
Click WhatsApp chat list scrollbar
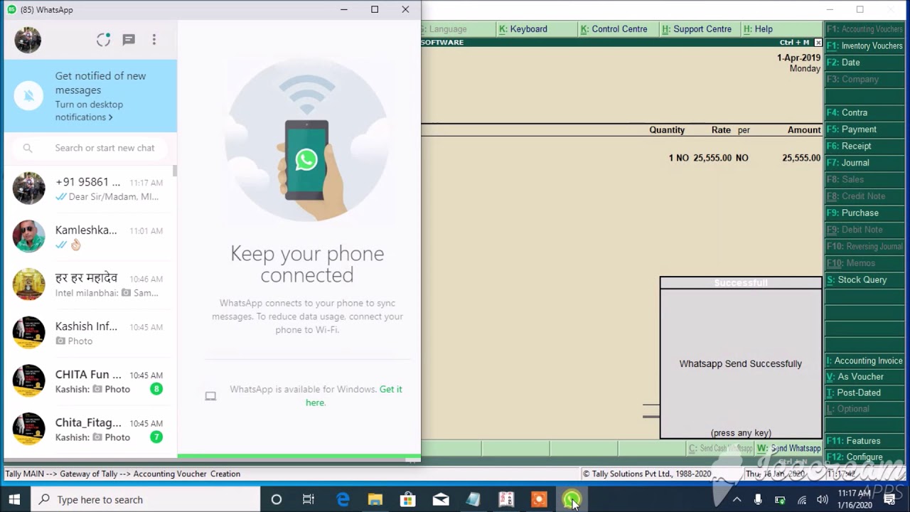coord(174,171)
